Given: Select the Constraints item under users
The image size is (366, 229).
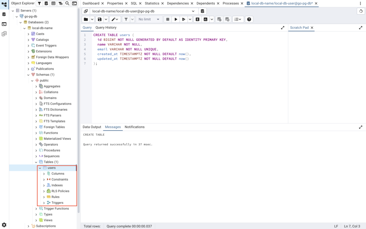Looking at the screenshot, I should [x=59, y=179].
